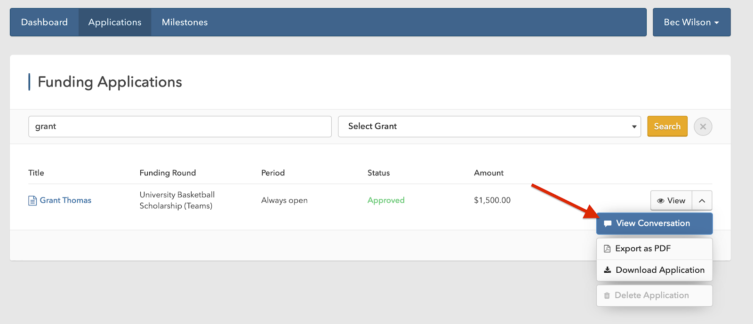
Task: Click Delete Application in the menu
Action: 654,295
